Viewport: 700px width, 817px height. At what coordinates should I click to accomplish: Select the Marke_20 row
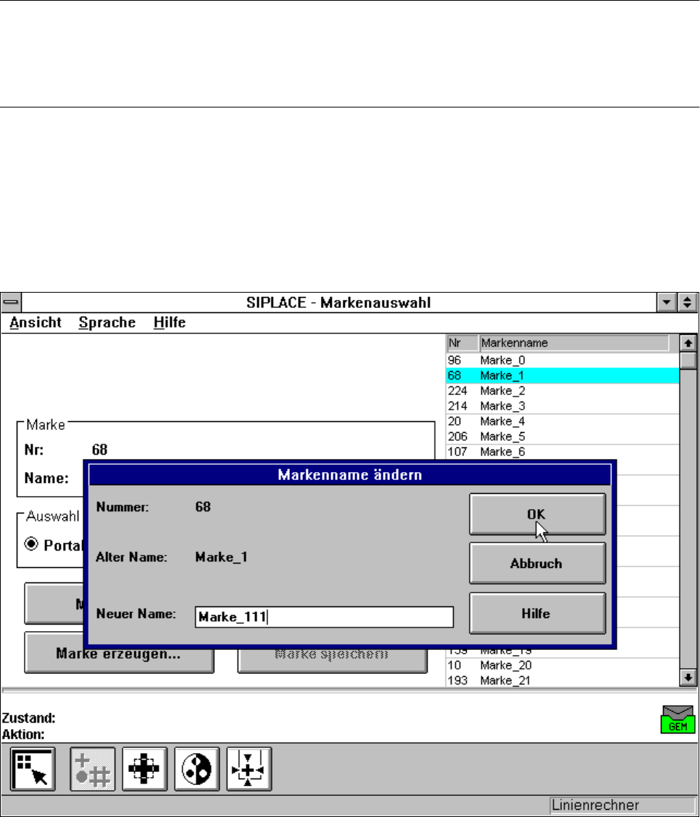coord(563,665)
